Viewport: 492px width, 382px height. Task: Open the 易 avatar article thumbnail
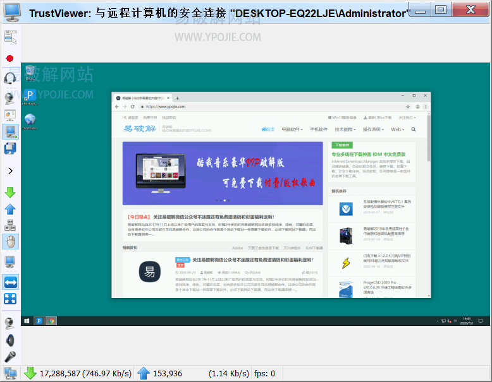150,272
